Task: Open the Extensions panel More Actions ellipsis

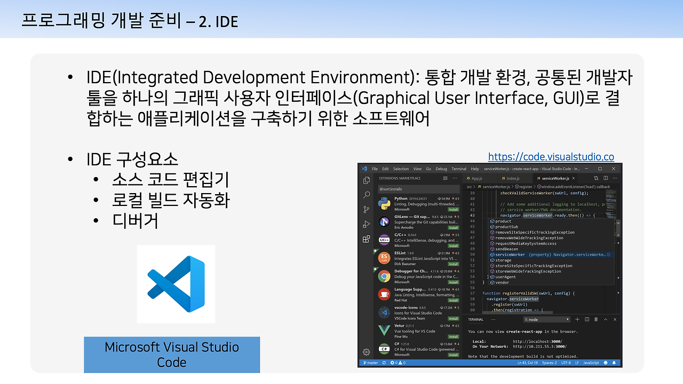Action: [x=455, y=178]
